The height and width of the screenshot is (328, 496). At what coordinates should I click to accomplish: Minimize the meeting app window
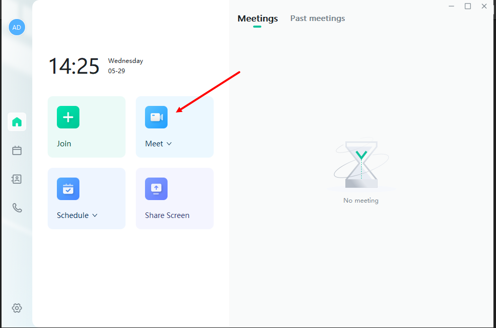pos(451,6)
